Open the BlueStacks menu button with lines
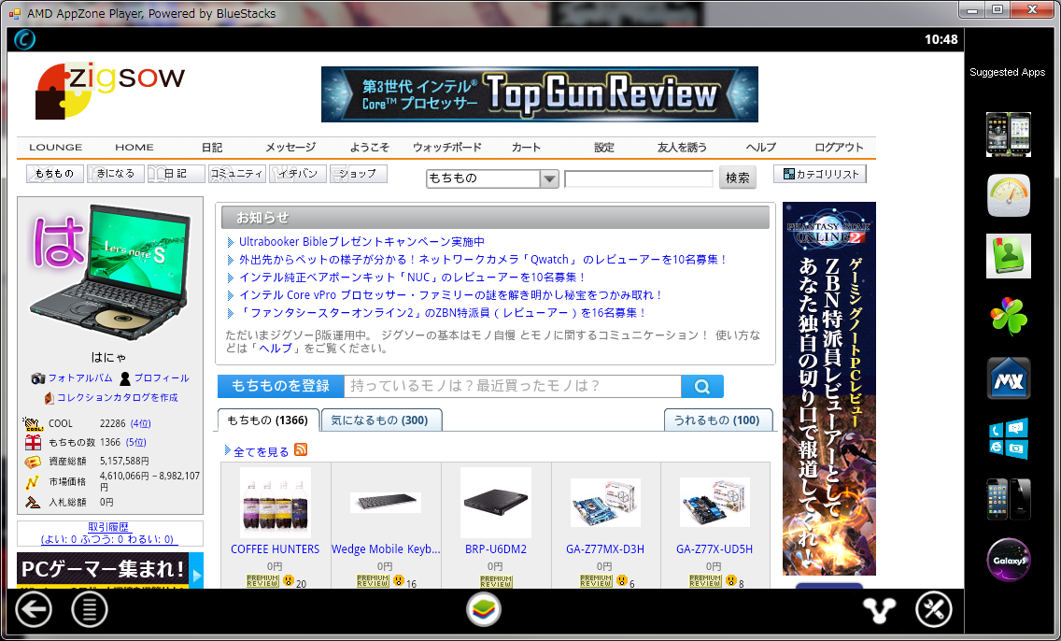 [90, 610]
